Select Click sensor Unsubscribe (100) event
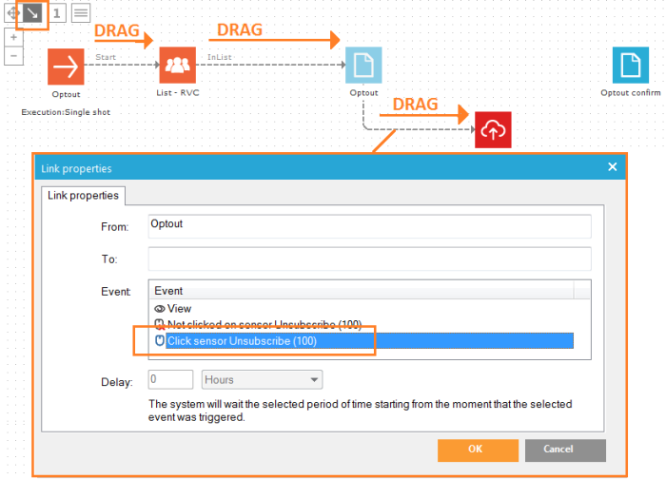Image resolution: width=666 pixels, height=479 pixels. (242, 340)
